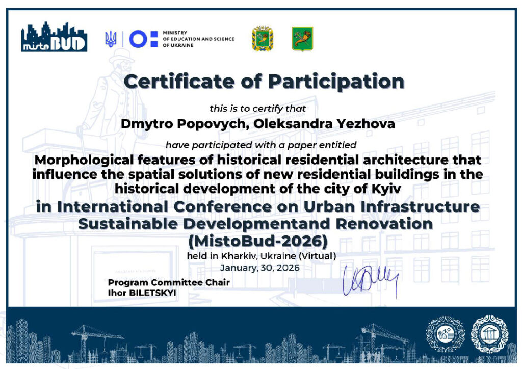The image size is (522, 369).
Task: Click the "Certificate of Participation" heading
Action: [x=264, y=82]
